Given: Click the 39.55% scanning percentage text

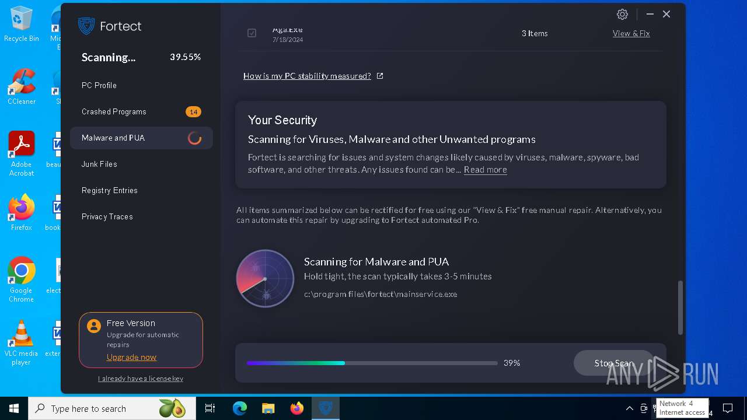Looking at the screenshot, I should (185, 57).
